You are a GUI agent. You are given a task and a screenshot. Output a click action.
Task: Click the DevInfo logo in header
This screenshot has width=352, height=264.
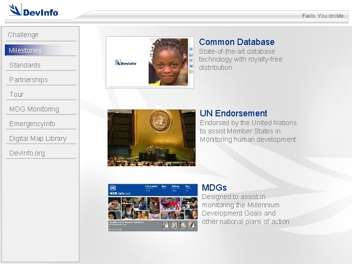(34, 11)
